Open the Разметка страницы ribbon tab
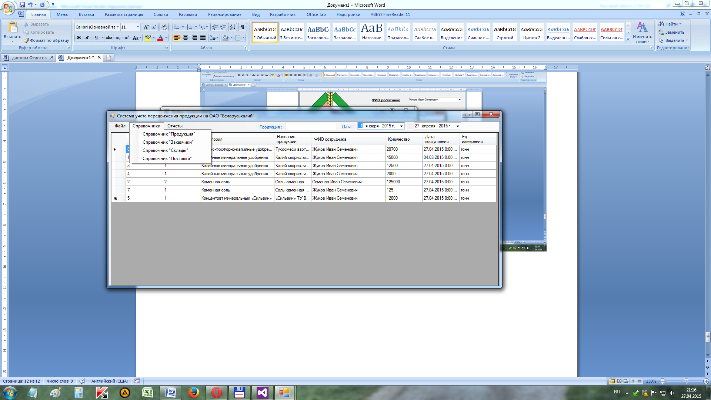This screenshot has width=711, height=400. [x=124, y=14]
